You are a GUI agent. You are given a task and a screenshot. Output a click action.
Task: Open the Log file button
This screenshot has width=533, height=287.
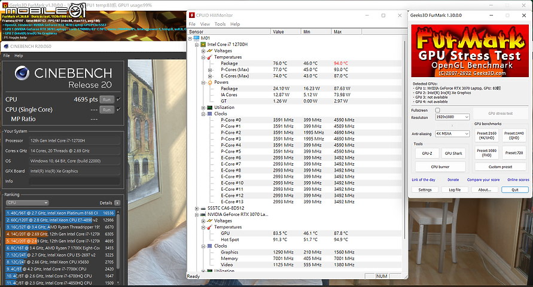coord(455,190)
